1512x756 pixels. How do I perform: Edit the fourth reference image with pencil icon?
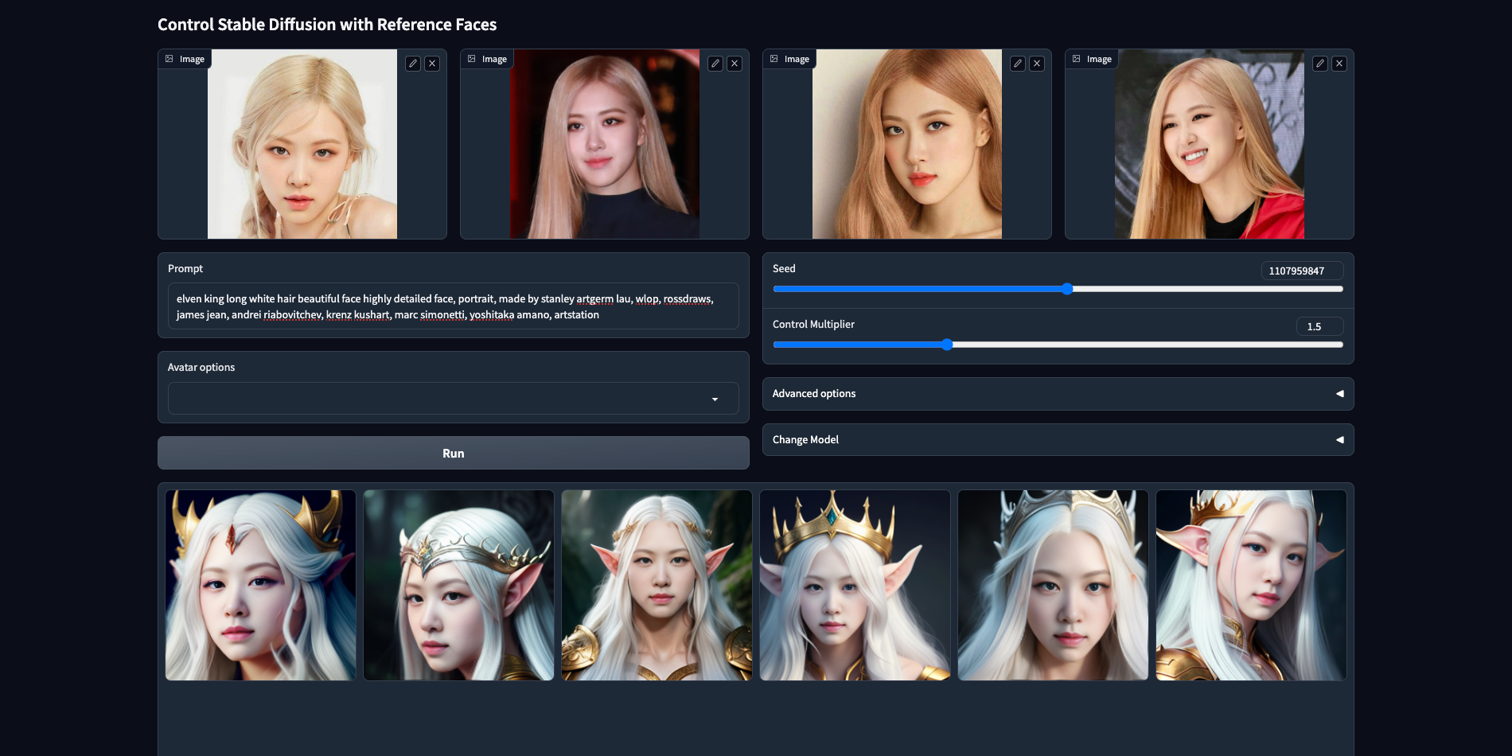pyautogui.click(x=1320, y=64)
